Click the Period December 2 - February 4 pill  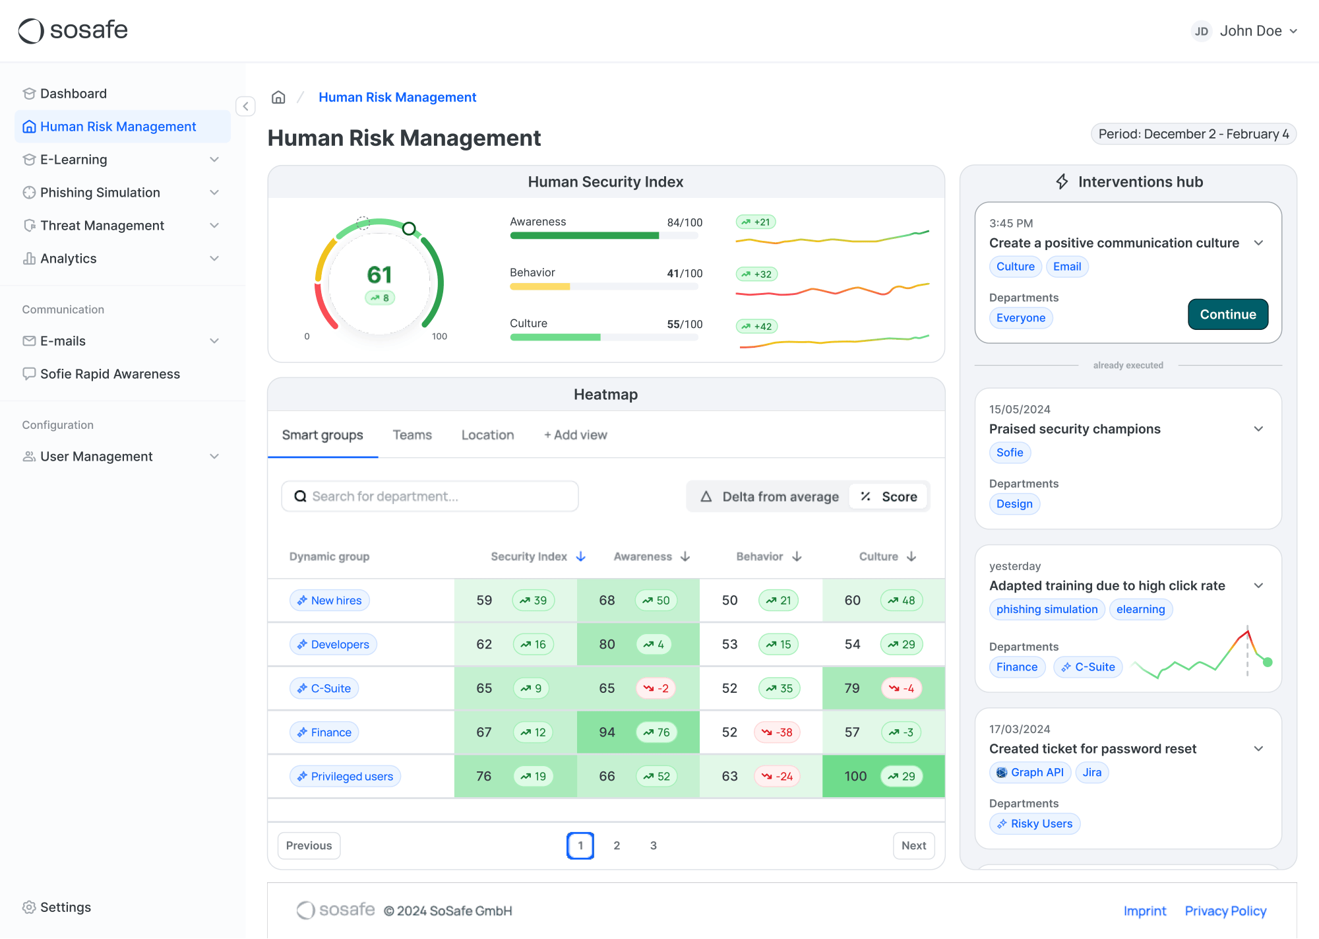point(1194,134)
